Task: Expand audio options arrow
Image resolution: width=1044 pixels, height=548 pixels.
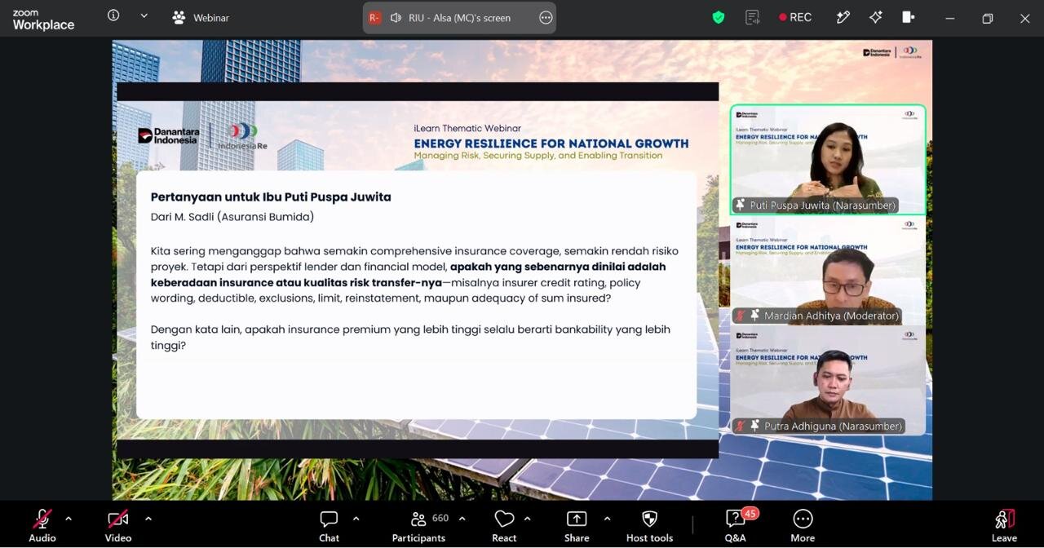Action: (x=69, y=519)
